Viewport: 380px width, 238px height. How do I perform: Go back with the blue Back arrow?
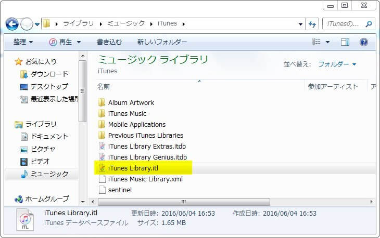click(x=12, y=24)
